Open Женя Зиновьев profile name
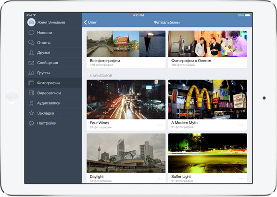This screenshot has height=197, width=277. click(x=51, y=22)
